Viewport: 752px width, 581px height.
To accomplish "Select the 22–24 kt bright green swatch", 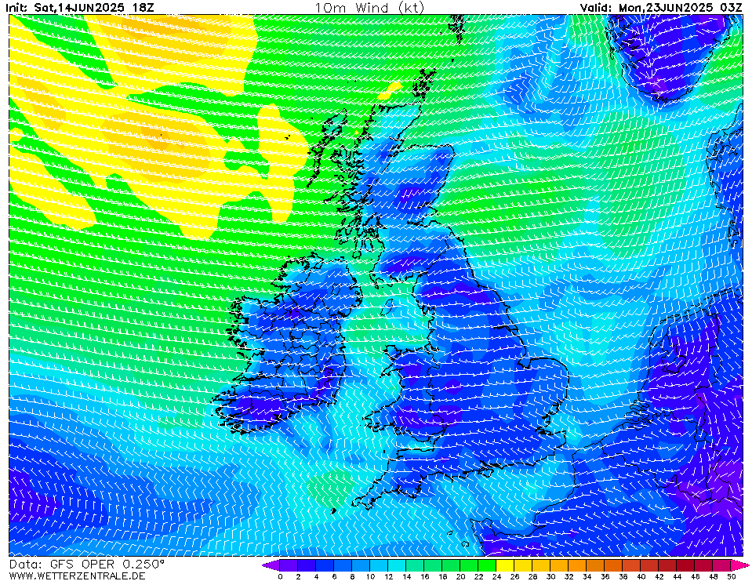I will pyautogui.click(x=488, y=565).
